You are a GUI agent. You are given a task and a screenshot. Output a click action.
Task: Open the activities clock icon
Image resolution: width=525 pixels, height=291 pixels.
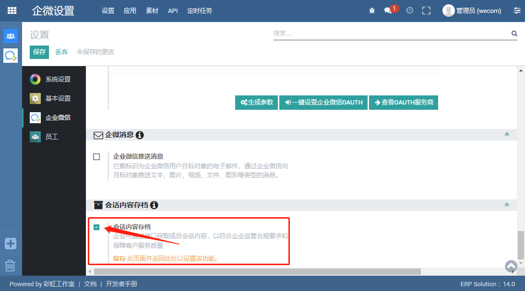pos(409,11)
